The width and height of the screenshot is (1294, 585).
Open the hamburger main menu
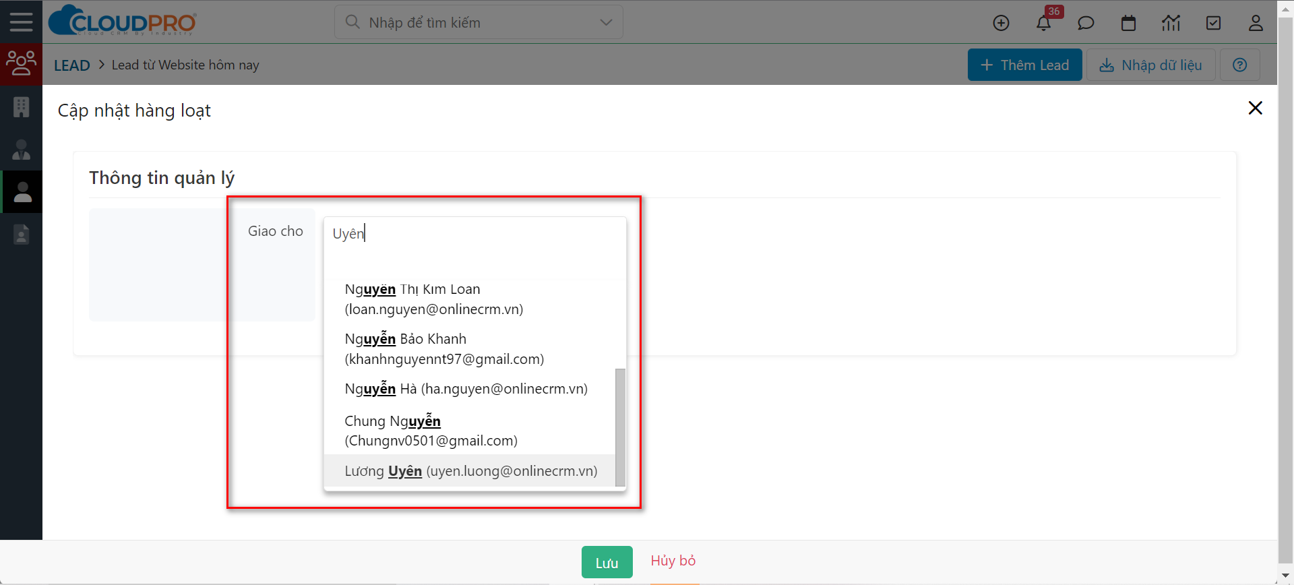(x=21, y=22)
